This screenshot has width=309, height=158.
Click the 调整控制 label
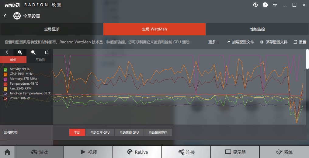pyautogui.click(x=11, y=132)
